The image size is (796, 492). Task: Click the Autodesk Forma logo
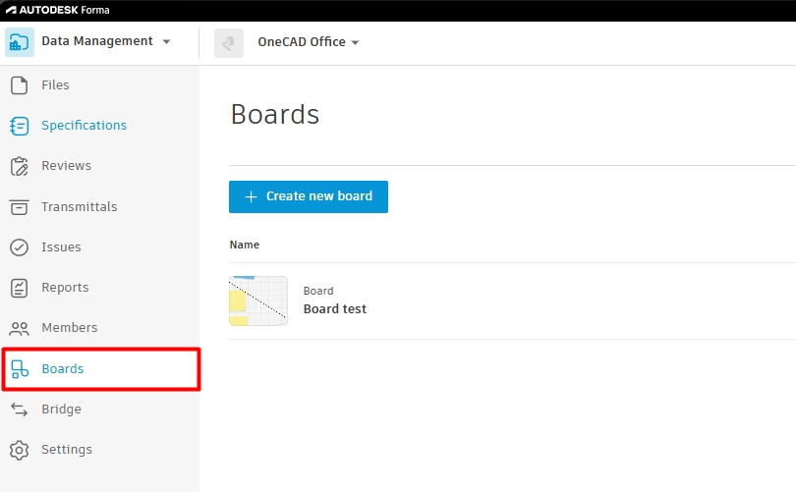coord(57,10)
